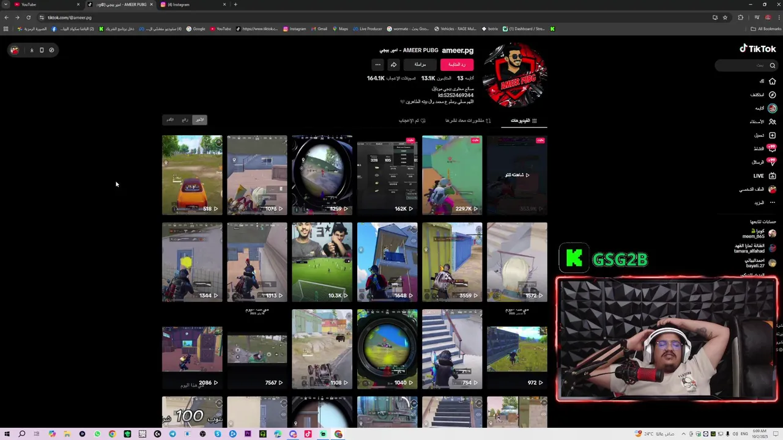Viewport: 783px width, 440px height.
Task: Open the TikTok home logo
Action: point(757,49)
